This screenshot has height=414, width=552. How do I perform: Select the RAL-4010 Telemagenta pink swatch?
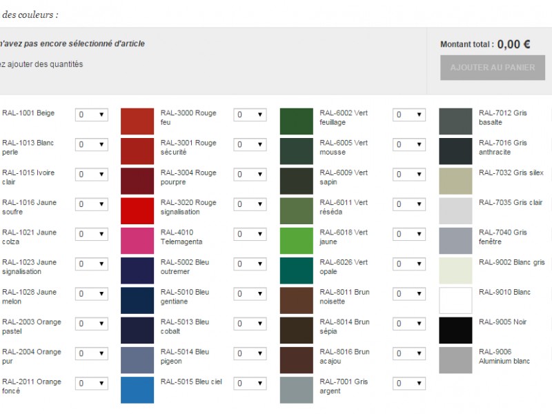pyautogui.click(x=137, y=241)
